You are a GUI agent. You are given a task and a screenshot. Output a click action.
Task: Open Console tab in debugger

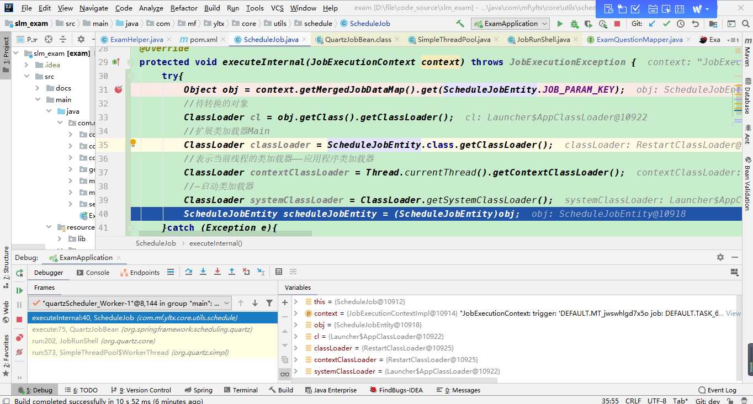[93, 272]
